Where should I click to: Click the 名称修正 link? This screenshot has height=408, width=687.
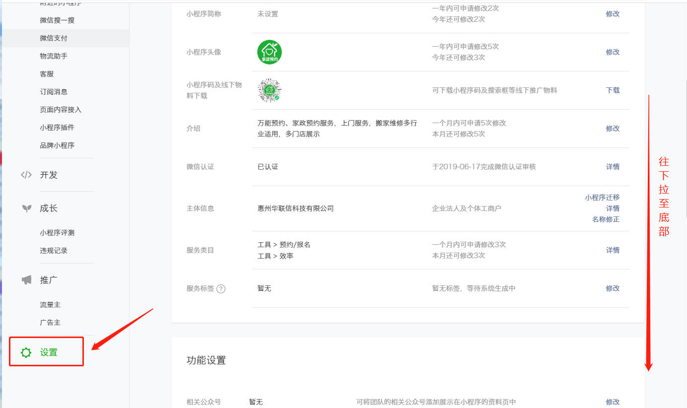pos(606,219)
